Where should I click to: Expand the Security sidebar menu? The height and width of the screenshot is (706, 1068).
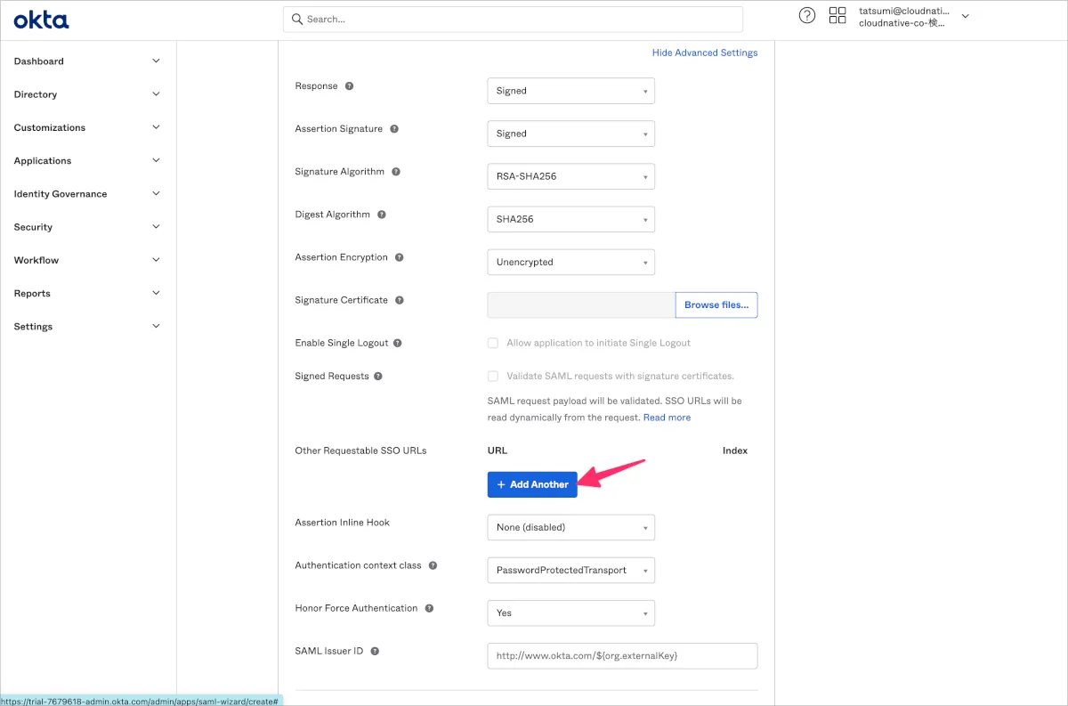point(86,227)
